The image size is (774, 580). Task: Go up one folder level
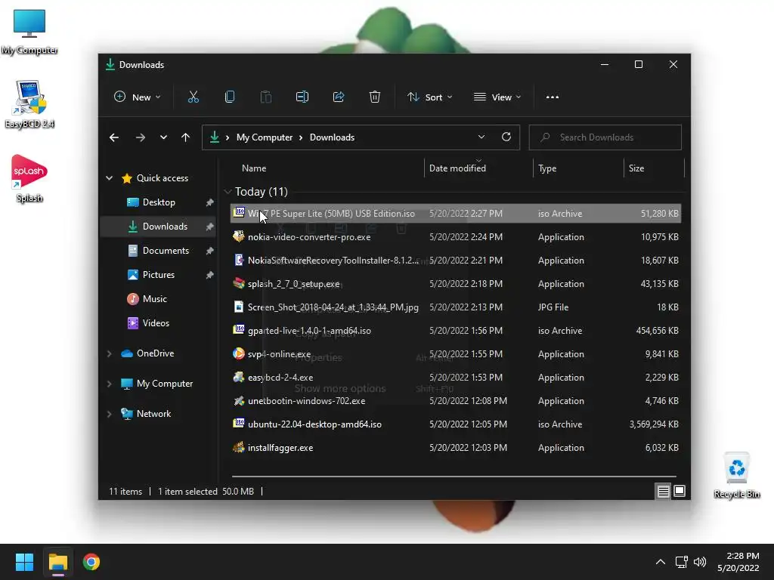[x=186, y=137]
